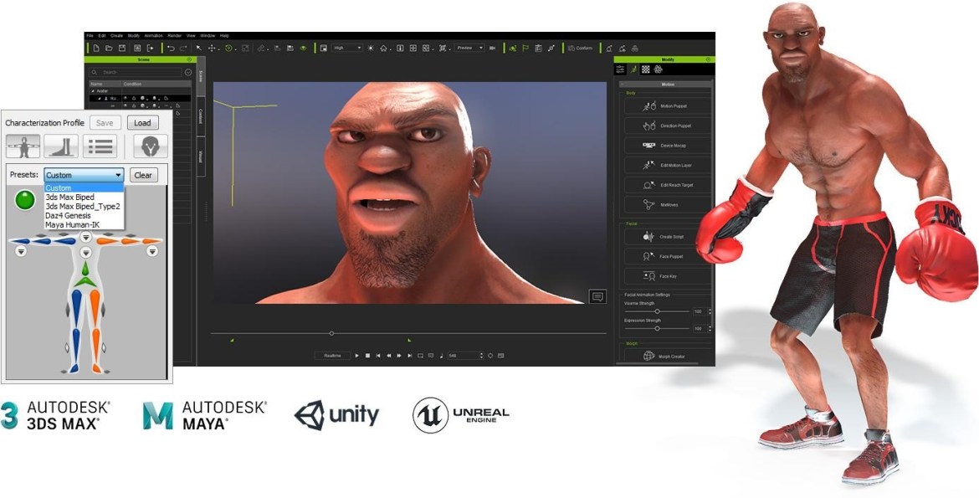Select the Move tool crosshair icon
This screenshot has width=979, height=498.
[212, 48]
